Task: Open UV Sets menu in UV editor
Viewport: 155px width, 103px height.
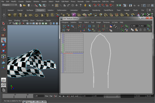Action: tap(115, 22)
